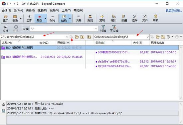Expand the Sessions (会话) dropdown arrow

tap(21, 18)
